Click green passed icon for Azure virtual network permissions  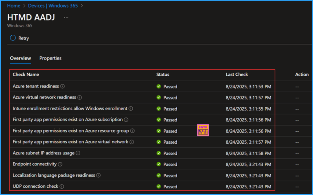coord(159,142)
